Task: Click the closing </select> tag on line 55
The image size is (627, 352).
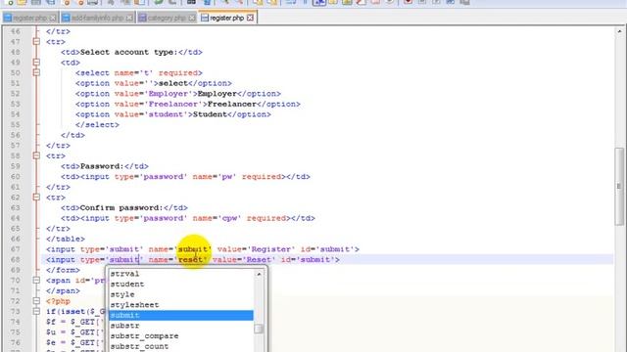Action: point(97,124)
